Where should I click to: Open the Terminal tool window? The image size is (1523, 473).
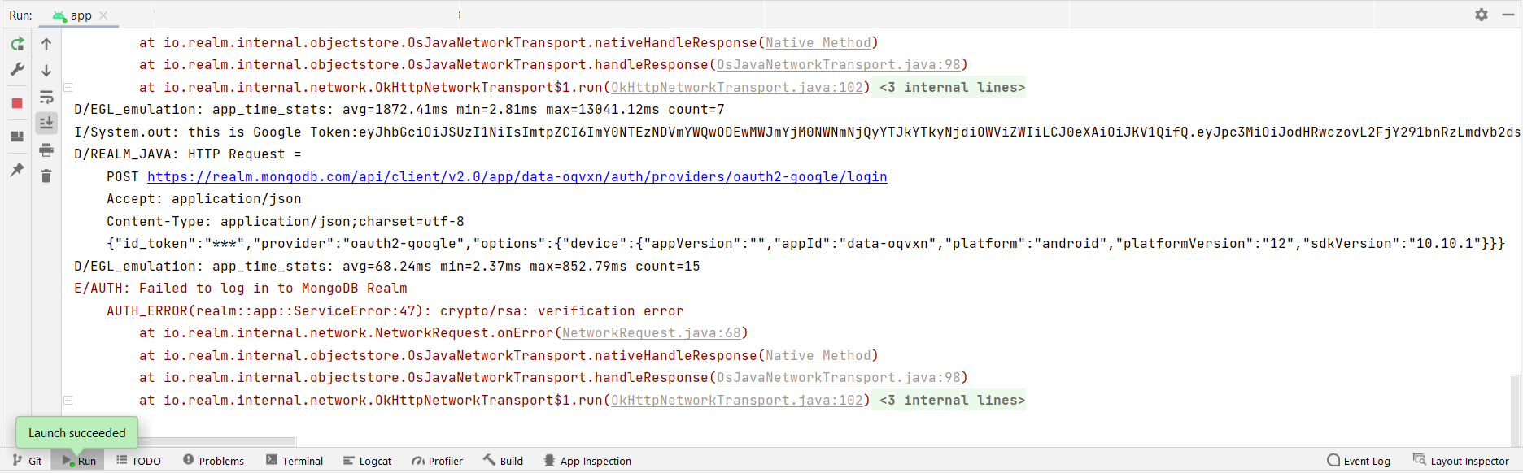(294, 461)
